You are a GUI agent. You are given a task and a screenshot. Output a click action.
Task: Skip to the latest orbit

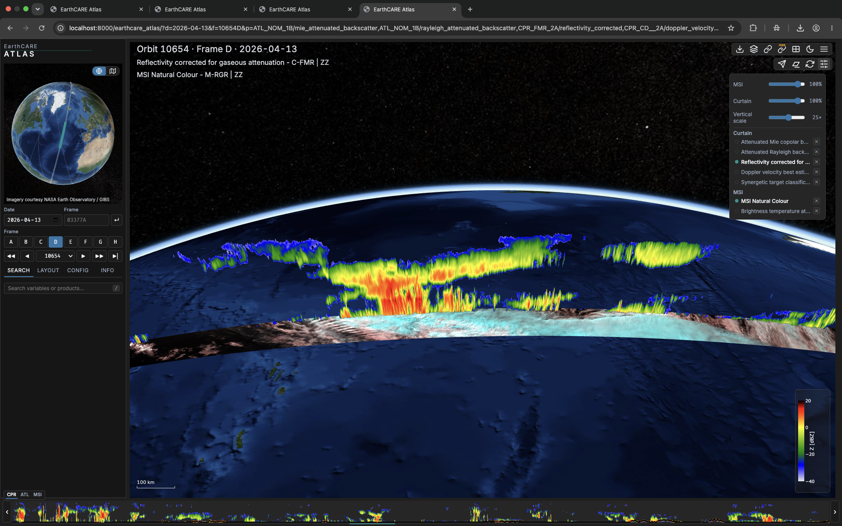[x=115, y=256]
